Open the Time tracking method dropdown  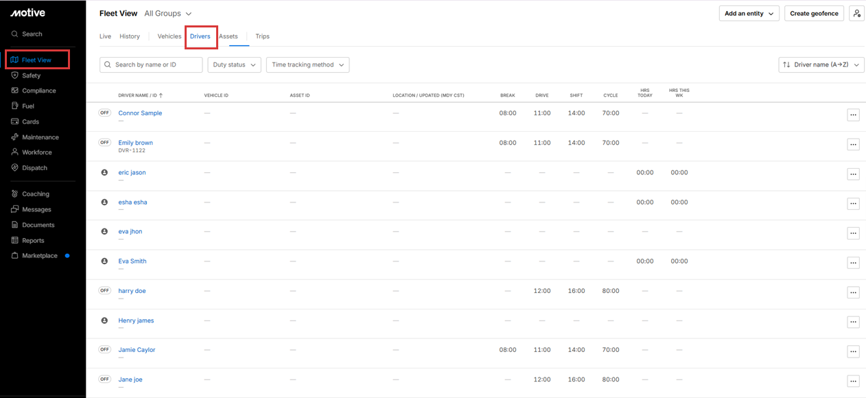[x=307, y=65]
